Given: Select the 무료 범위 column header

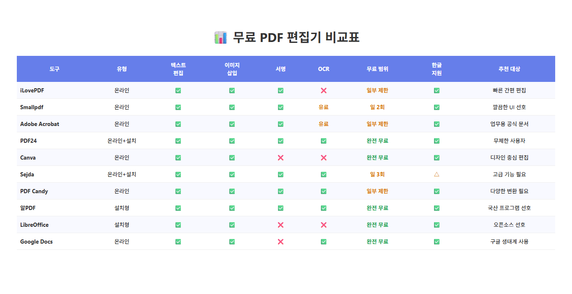Looking at the screenshot, I should (x=376, y=69).
